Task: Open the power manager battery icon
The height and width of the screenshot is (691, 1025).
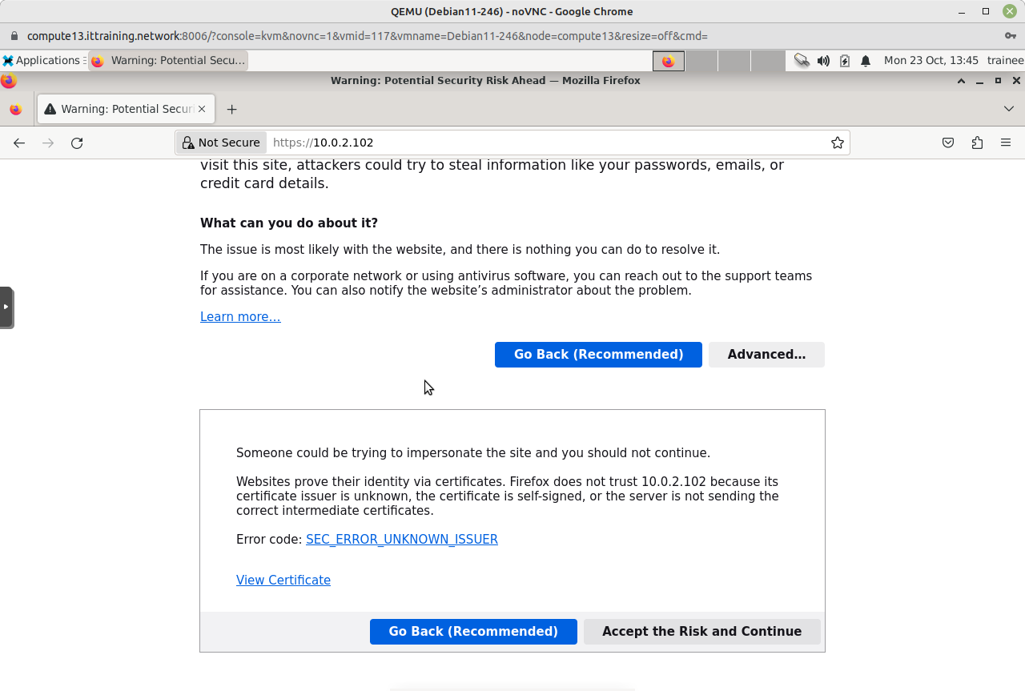Action: tap(845, 61)
